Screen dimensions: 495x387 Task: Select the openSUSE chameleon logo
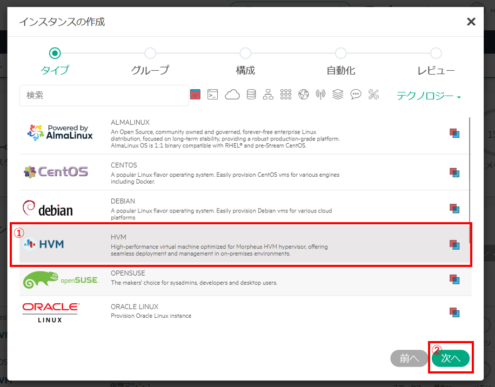(61, 279)
